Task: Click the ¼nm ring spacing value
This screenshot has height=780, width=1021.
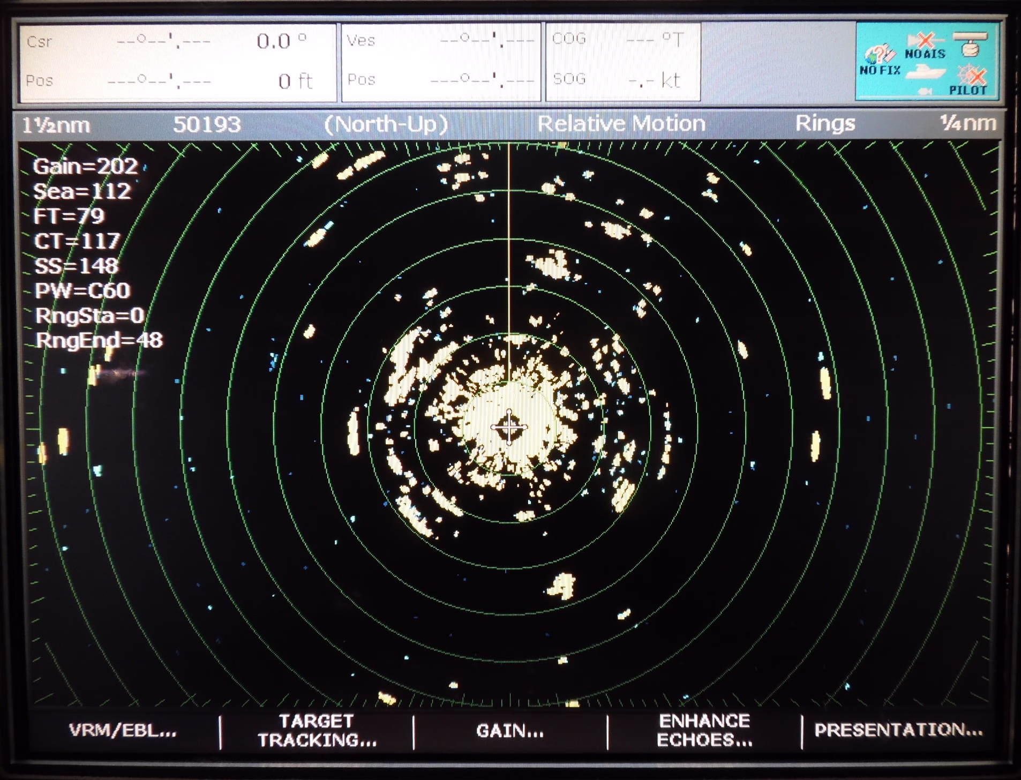Action: (x=968, y=123)
